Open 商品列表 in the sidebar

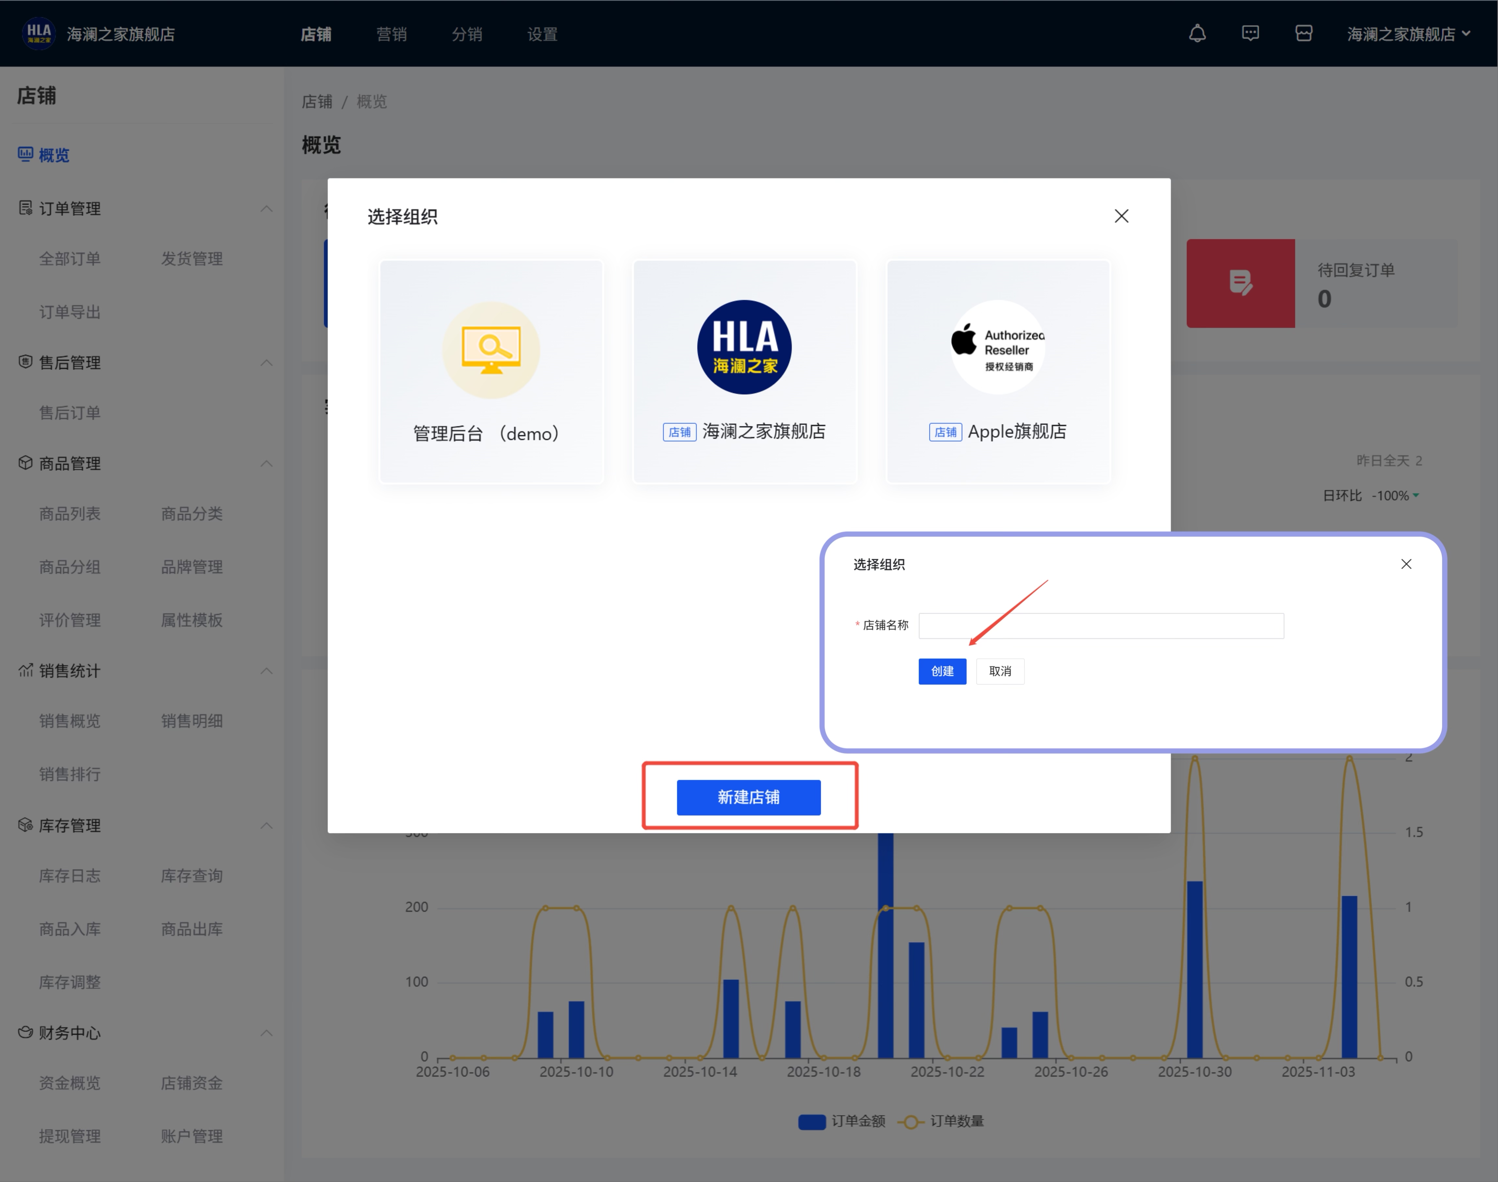69,514
